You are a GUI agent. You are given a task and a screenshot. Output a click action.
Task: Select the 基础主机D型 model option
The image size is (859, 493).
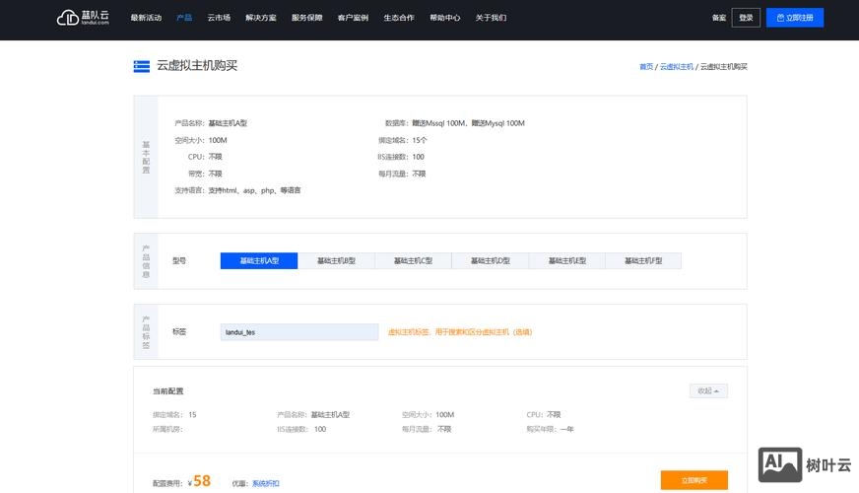(491, 260)
